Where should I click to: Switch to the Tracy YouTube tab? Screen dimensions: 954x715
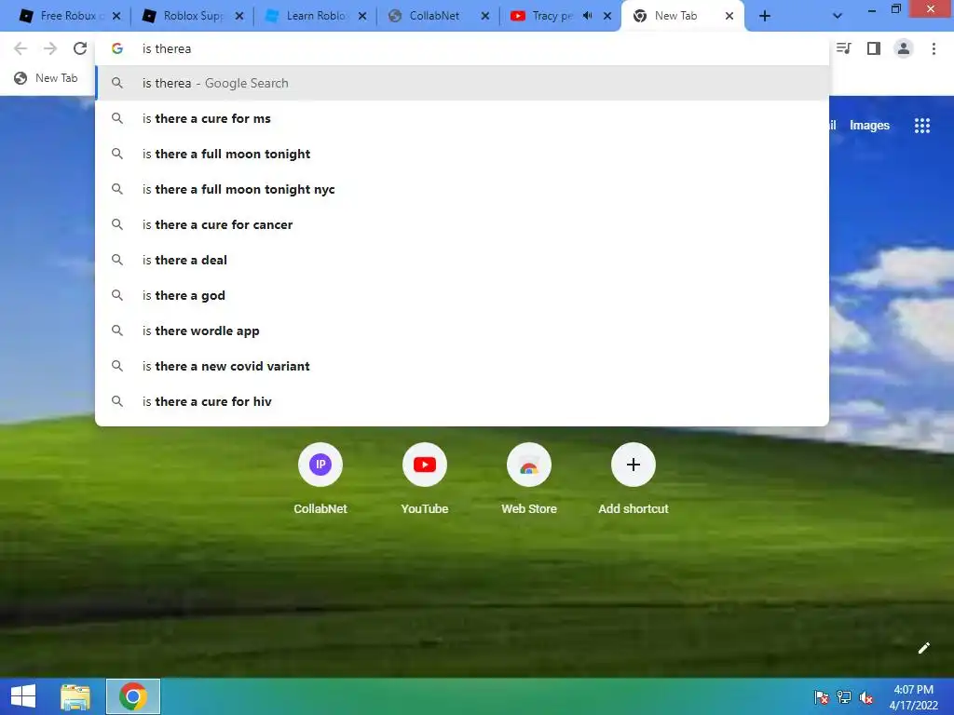coord(551,16)
